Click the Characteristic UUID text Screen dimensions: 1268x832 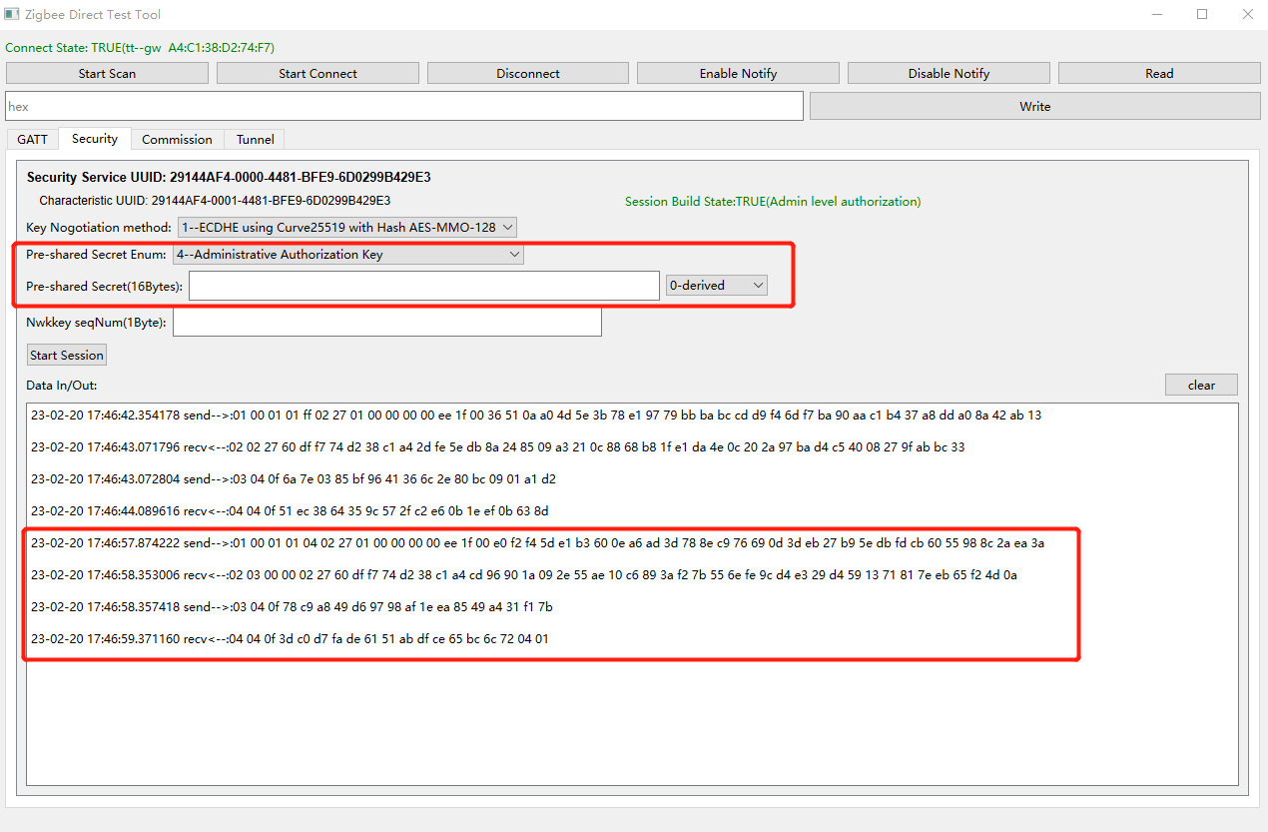coord(215,200)
